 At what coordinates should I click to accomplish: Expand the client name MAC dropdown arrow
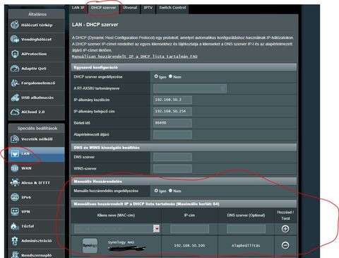pyautogui.click(x=157, y=228)
